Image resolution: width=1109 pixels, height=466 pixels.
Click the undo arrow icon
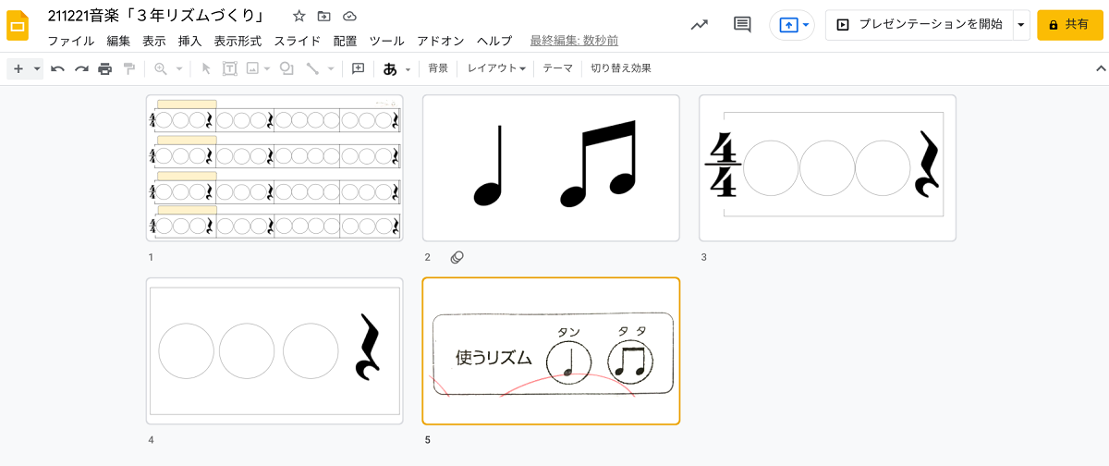tap(57, 68)
